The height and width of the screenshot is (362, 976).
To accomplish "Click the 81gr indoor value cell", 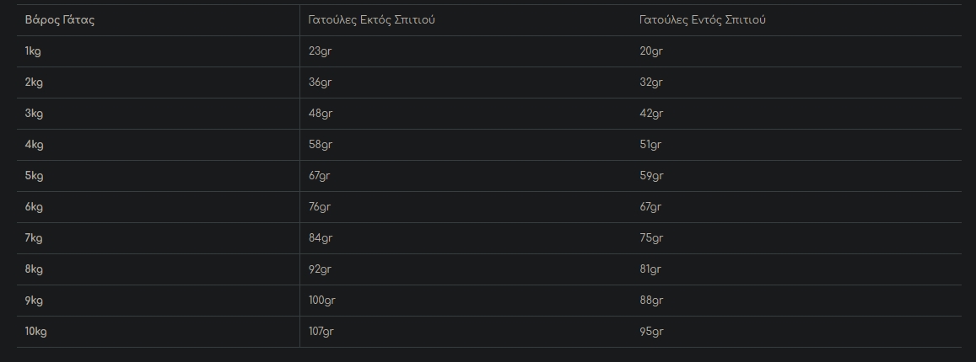I will tap(650, 269).
